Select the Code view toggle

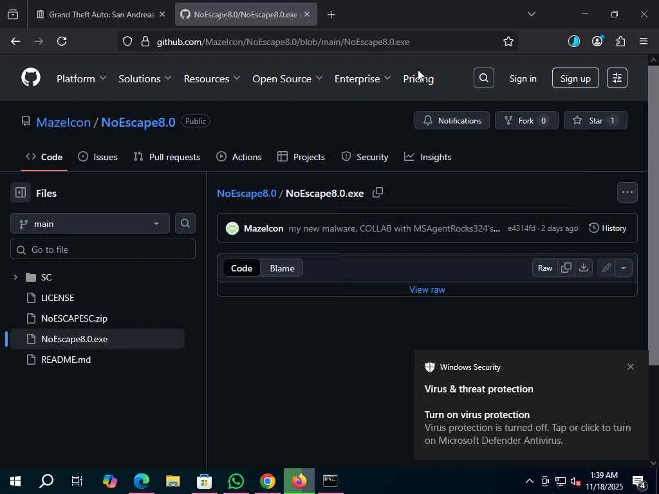tap(242, 268)
